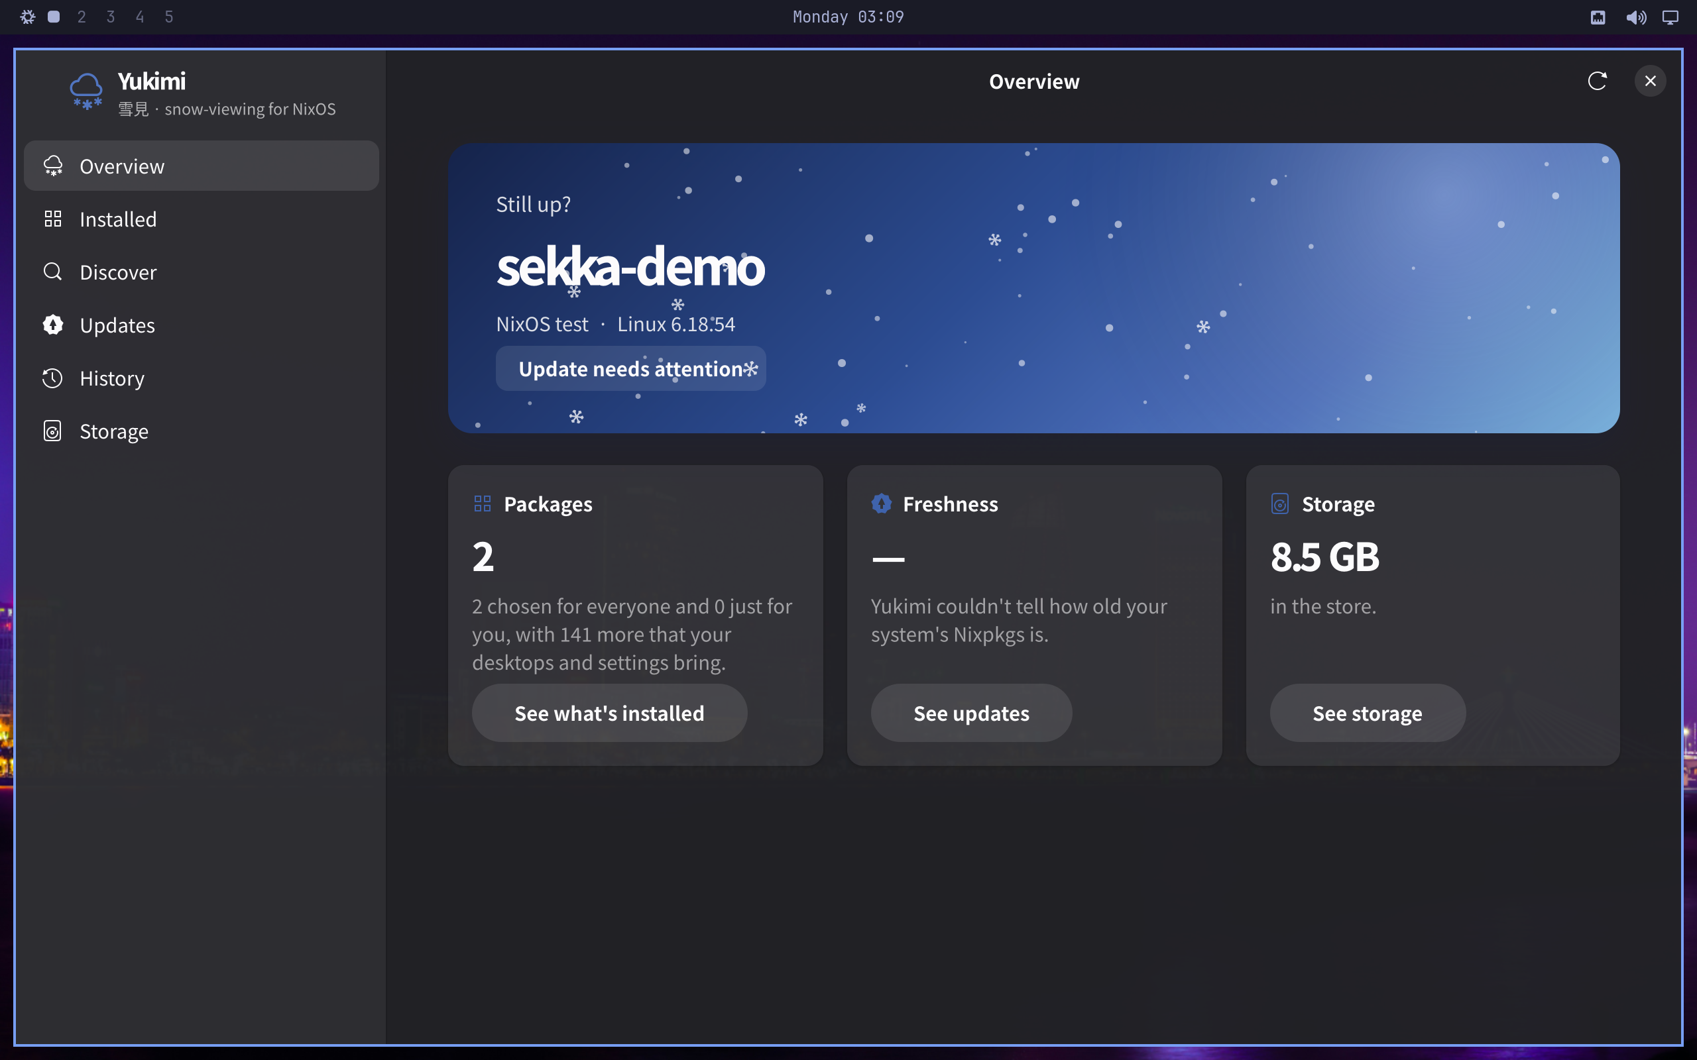This screenshot has width=1697, height=1060.
Task: Click the Packages card grid icon
Action: [483, 504]
